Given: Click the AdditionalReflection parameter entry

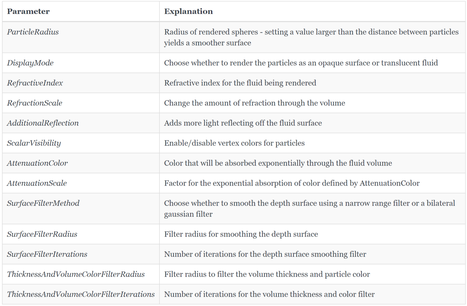Looking at the screenshot, I should (x=43, y=123).
